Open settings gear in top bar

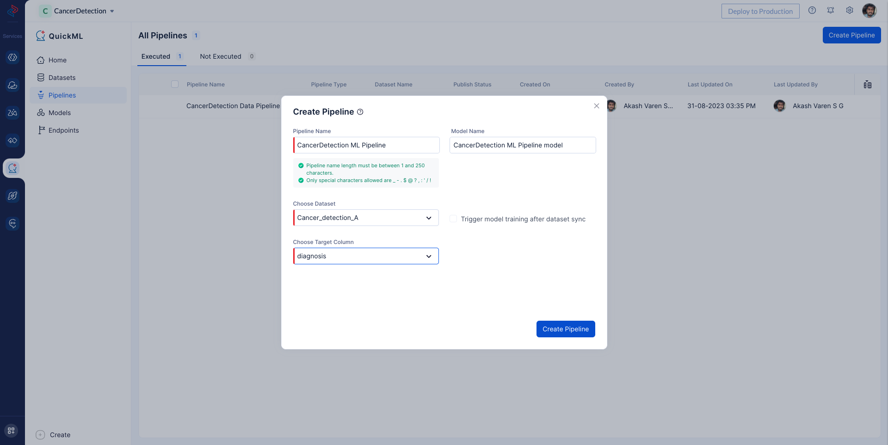(x=850, y=11)
